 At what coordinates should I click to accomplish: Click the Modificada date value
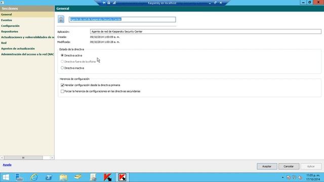pyautogui.click(x=105, y=42)
